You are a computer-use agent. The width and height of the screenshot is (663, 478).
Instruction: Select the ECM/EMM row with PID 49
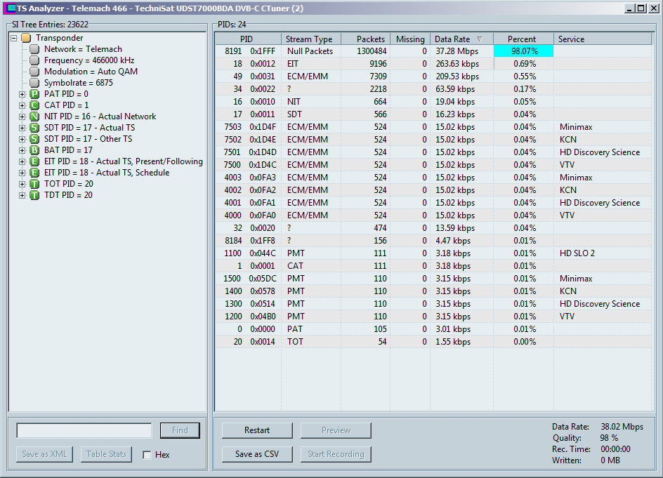coord(433,77)
